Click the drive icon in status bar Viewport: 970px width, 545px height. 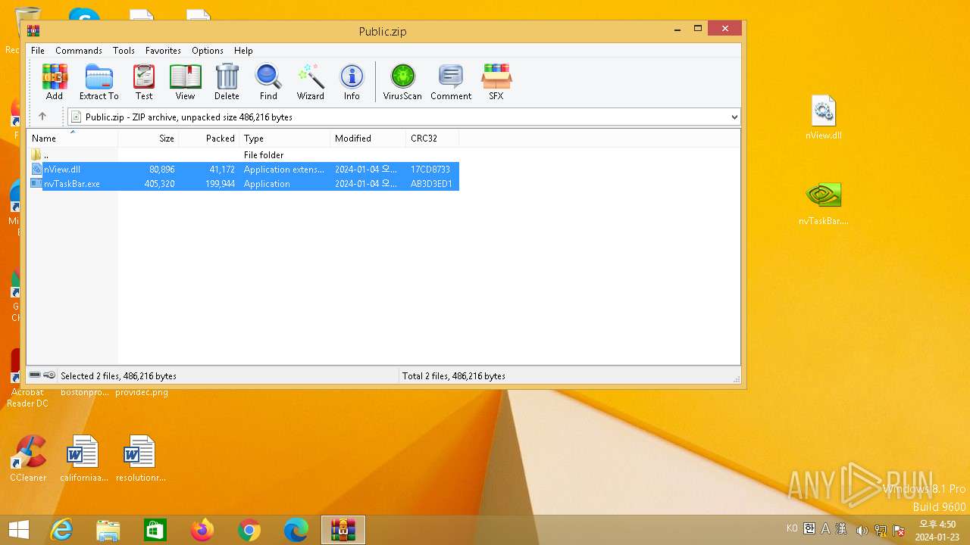tap(35, 375)
